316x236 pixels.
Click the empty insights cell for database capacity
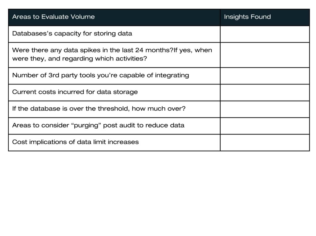pyautogui.click(x=265, y=34)
